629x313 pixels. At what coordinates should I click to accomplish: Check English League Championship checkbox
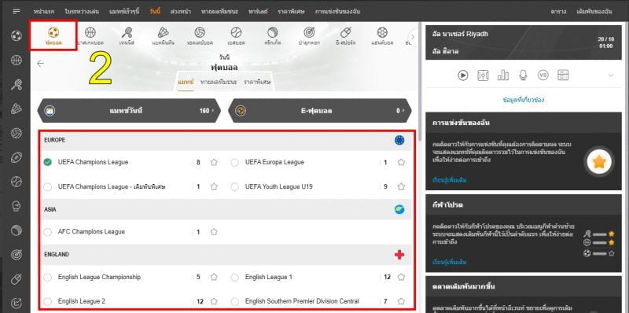48,278
